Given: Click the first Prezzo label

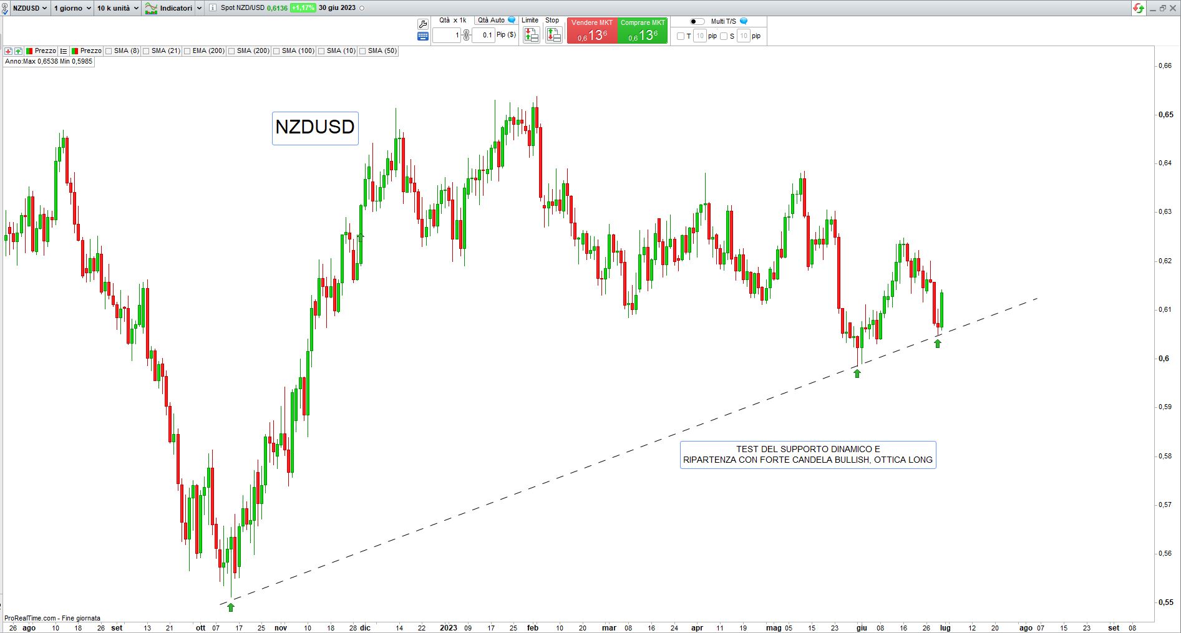Looking at the screenshot, I should (45, 51).
